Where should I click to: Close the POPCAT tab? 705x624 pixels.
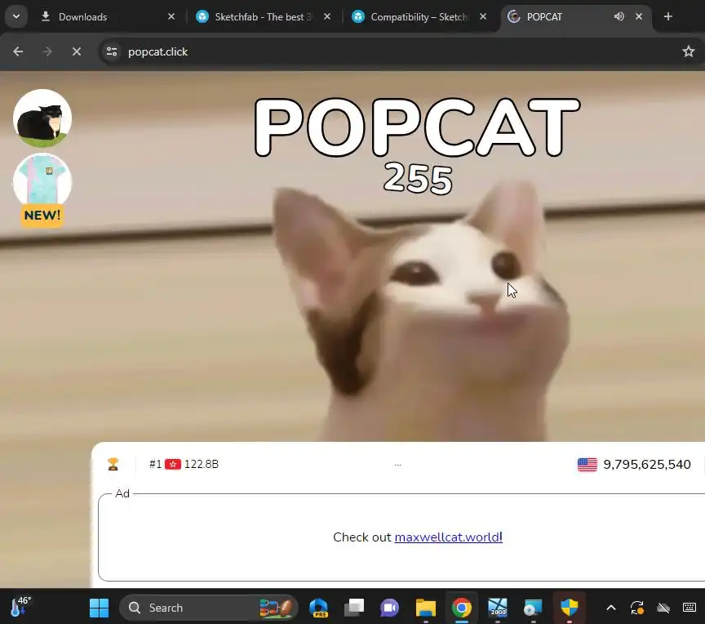[x=639, y=16]
